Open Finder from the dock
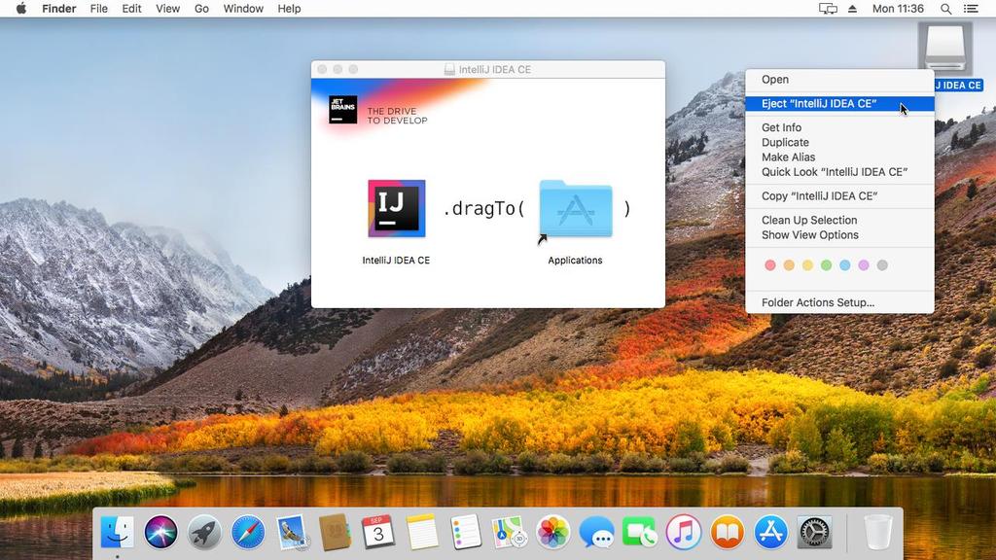Viewport: 996px width, 560px height. [x=118, y=532]
